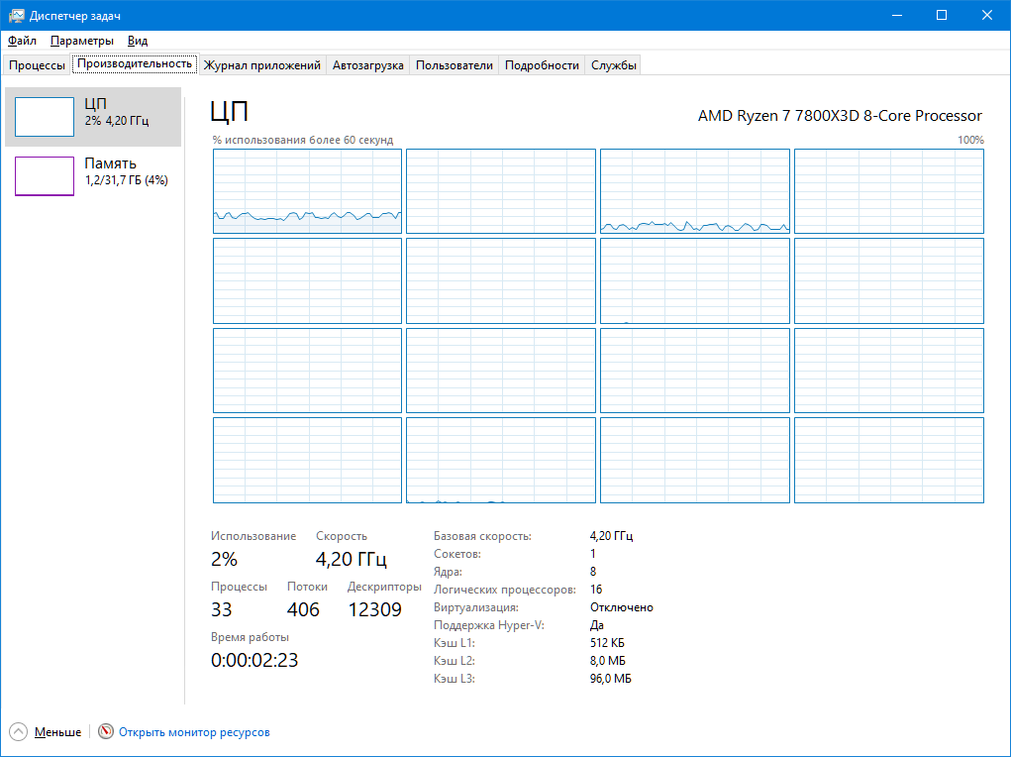Select the Память mini graph thumbnail
This screenshot has height=757, width=1011.
click(45, 175)
